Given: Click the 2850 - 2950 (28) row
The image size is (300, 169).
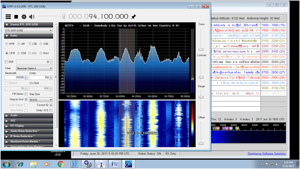Looking at the screenshot, I should click(273, 78).
